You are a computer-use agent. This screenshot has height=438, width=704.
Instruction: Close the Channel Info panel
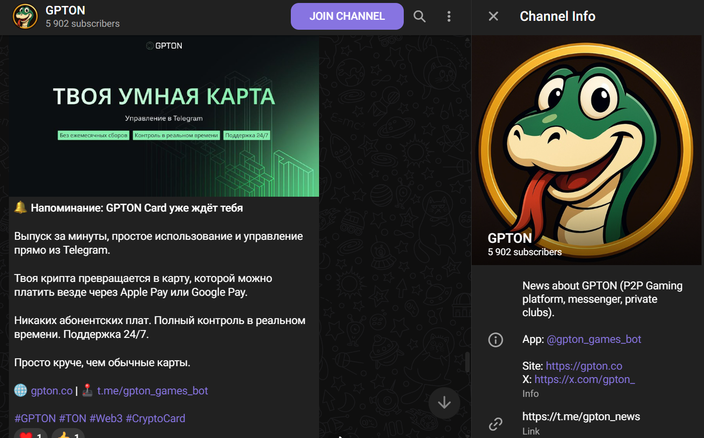(x=493, y=16)
